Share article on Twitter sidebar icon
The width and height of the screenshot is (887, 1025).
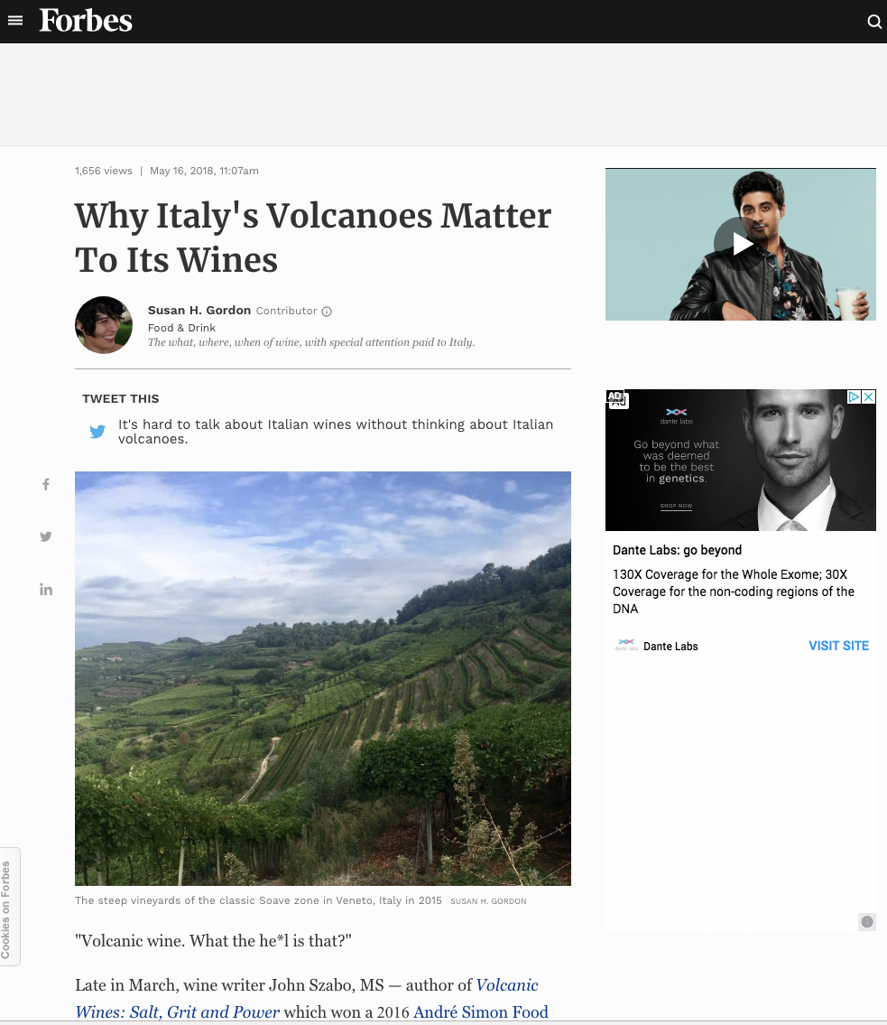coord(46,536)
